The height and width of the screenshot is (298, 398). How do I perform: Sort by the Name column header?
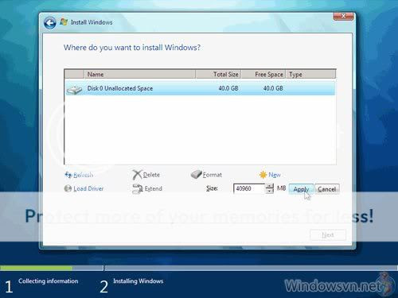tap(139, 75)
